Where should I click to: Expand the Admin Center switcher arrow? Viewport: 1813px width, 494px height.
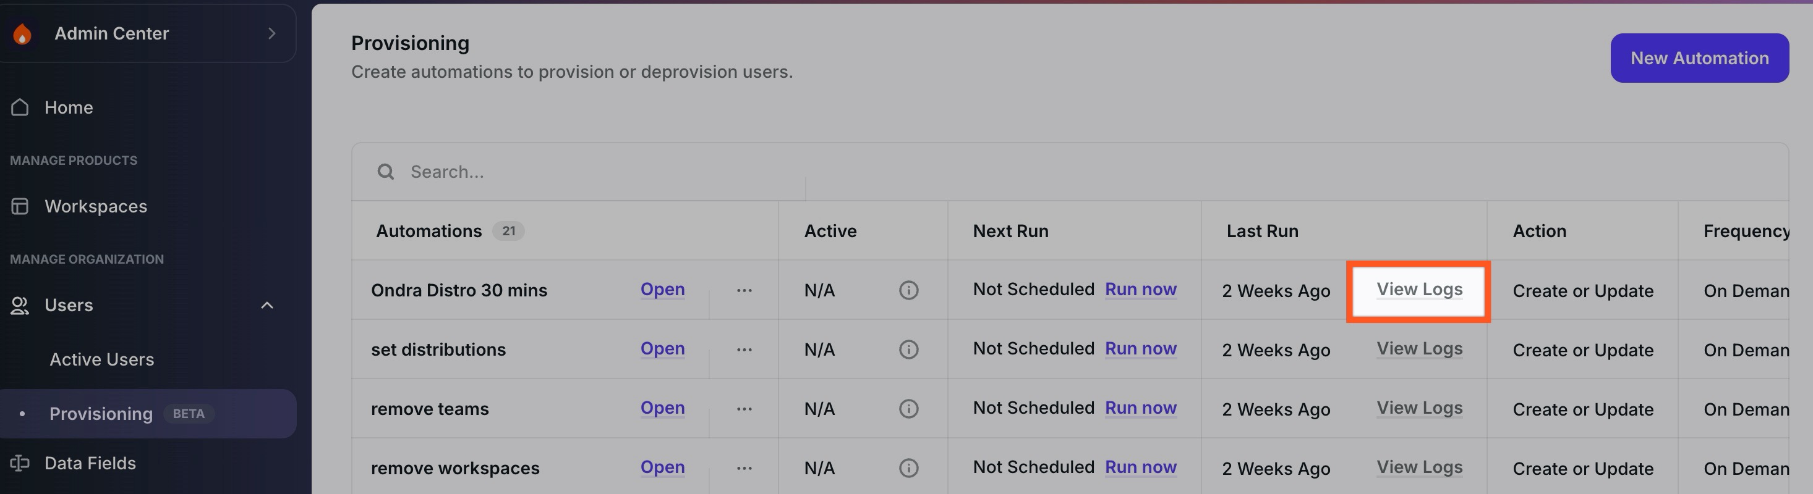tap(271, 34)
